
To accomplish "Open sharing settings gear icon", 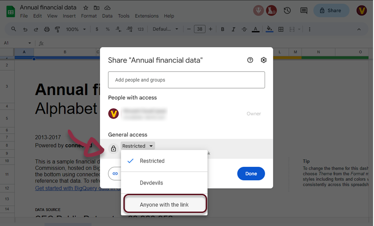I will [x=264, y=60].
